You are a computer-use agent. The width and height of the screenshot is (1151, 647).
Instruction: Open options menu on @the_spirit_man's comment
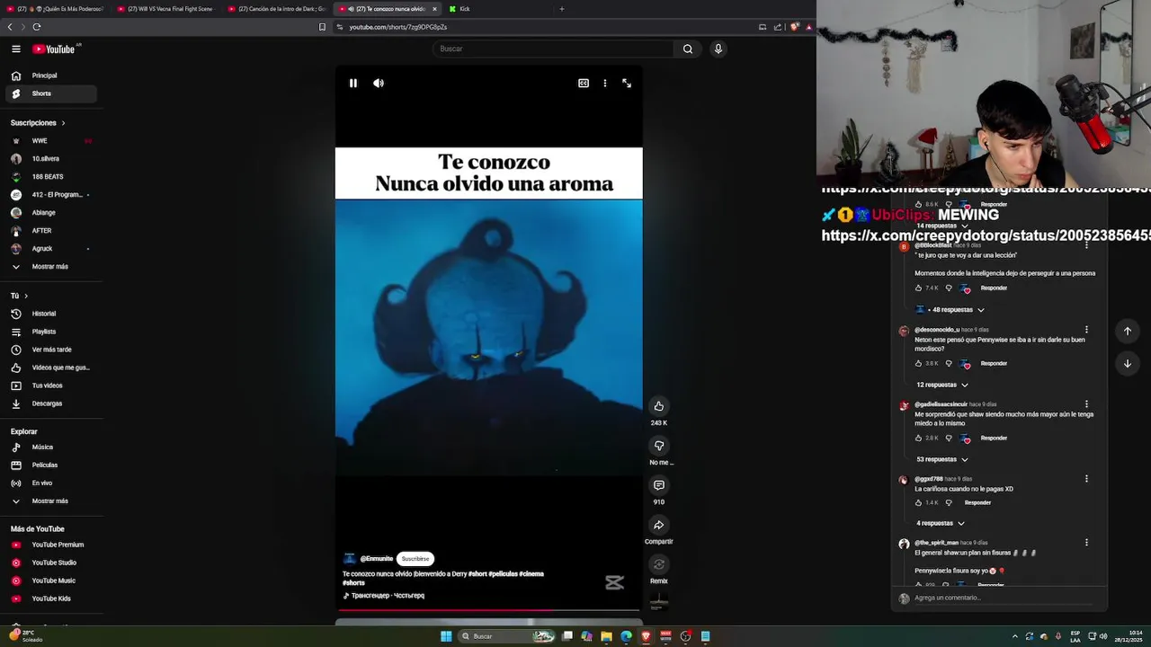(x=1086, y=543)
